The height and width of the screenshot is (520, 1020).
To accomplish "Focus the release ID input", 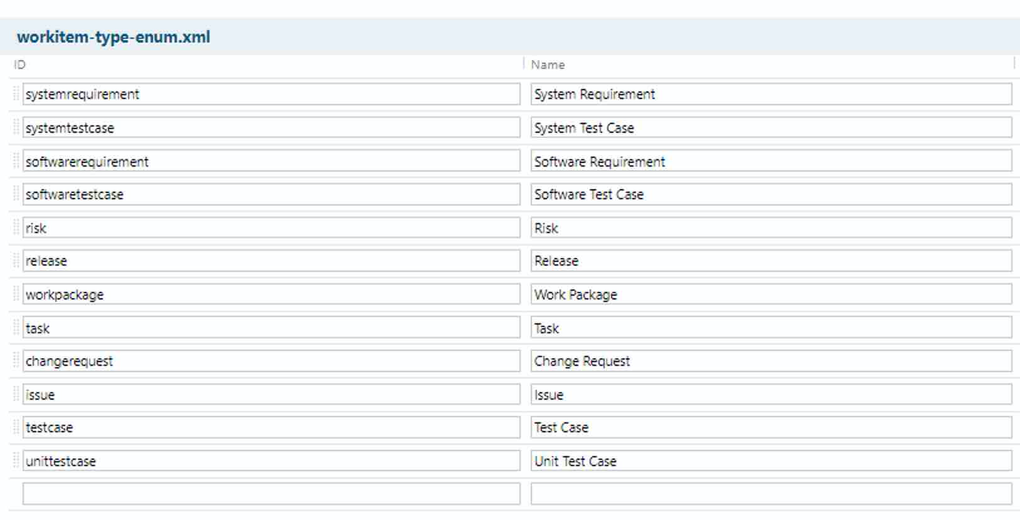I will pyautogui.click(x=271, y=261).
